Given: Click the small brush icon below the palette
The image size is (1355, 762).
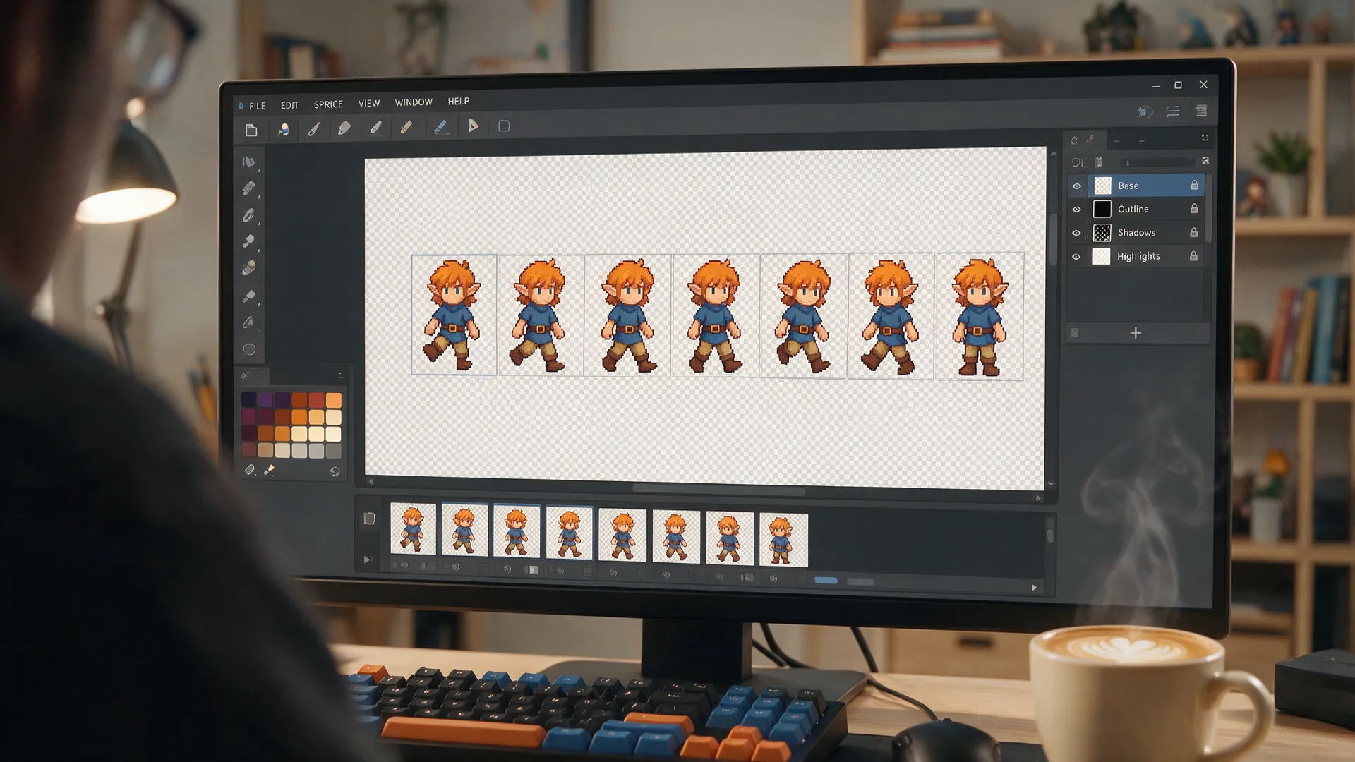Looking at the screenshot, I should 269,470.
